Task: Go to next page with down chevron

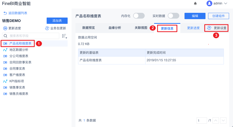Action: pos(223,120)
